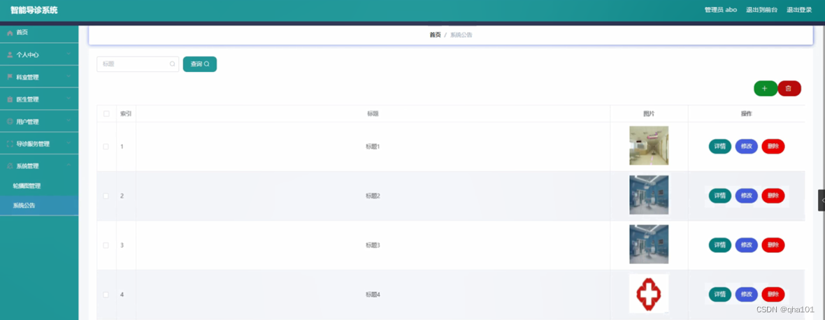This screenshot has height=320, width=825.
Task: Click the collapse arrow tab at right edge
Action: point(822,201)
